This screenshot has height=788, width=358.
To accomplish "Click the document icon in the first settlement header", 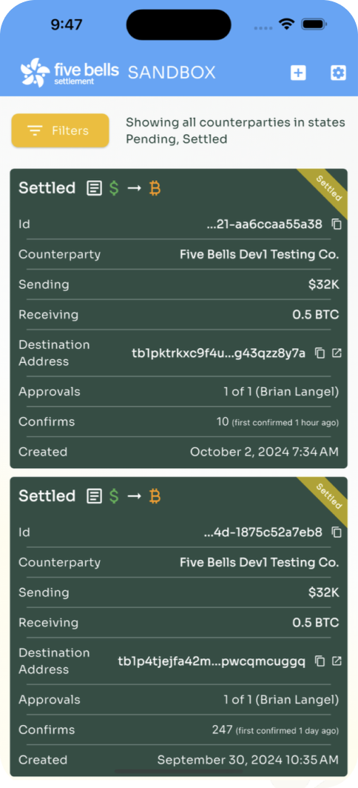I will pos(93,188).
